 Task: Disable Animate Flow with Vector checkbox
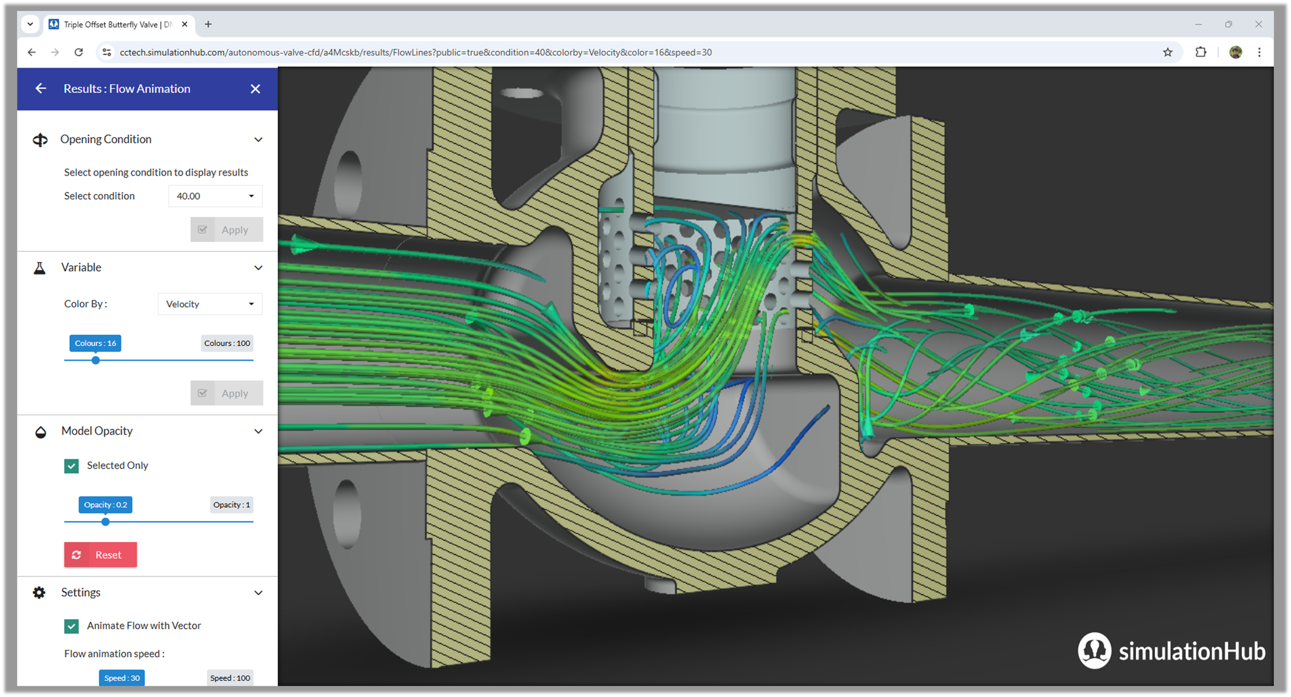coord(72,626)
